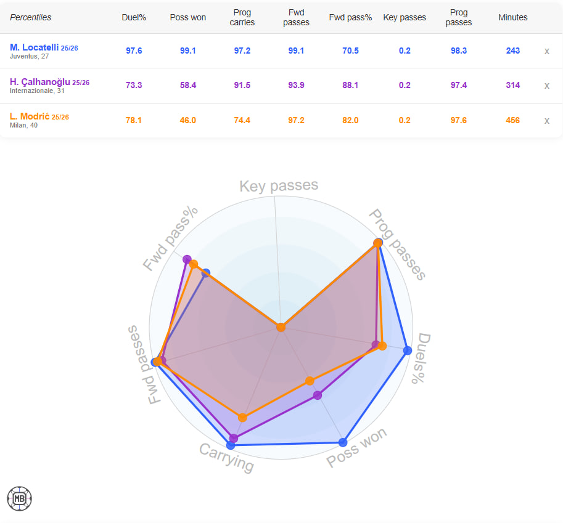Click the Prog passes radar axis label

click(x=398, y=245)
